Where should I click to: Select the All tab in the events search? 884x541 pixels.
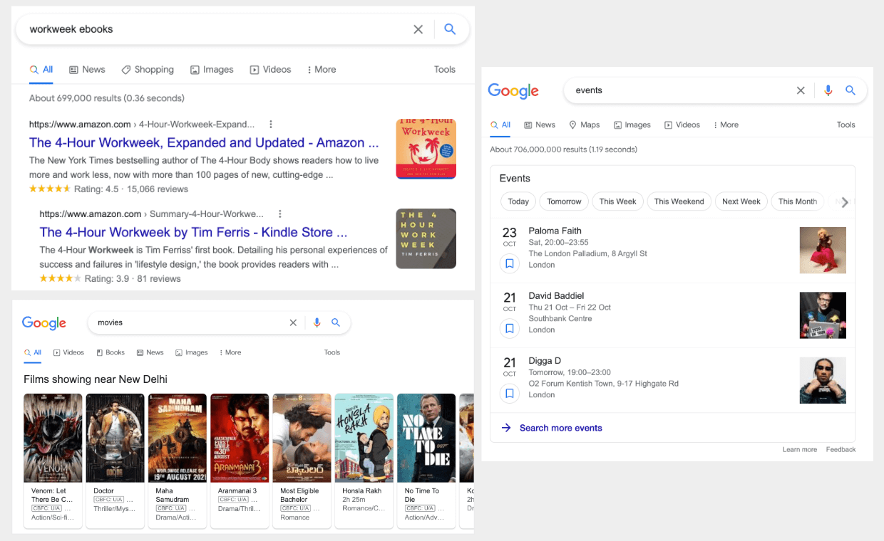pyautogui.click(x=500, y=125)
